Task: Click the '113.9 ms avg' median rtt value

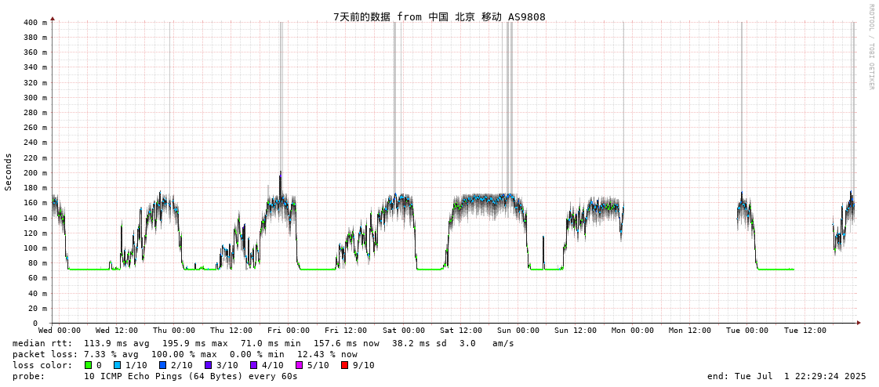Action: pyautogui.click(x=117, y=343)
